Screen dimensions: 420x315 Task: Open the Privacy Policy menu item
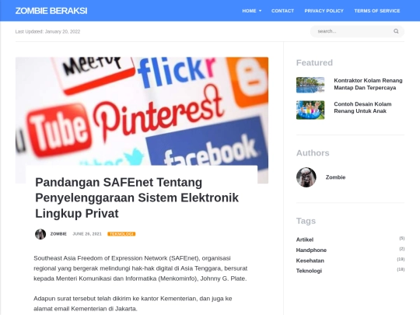324,11
